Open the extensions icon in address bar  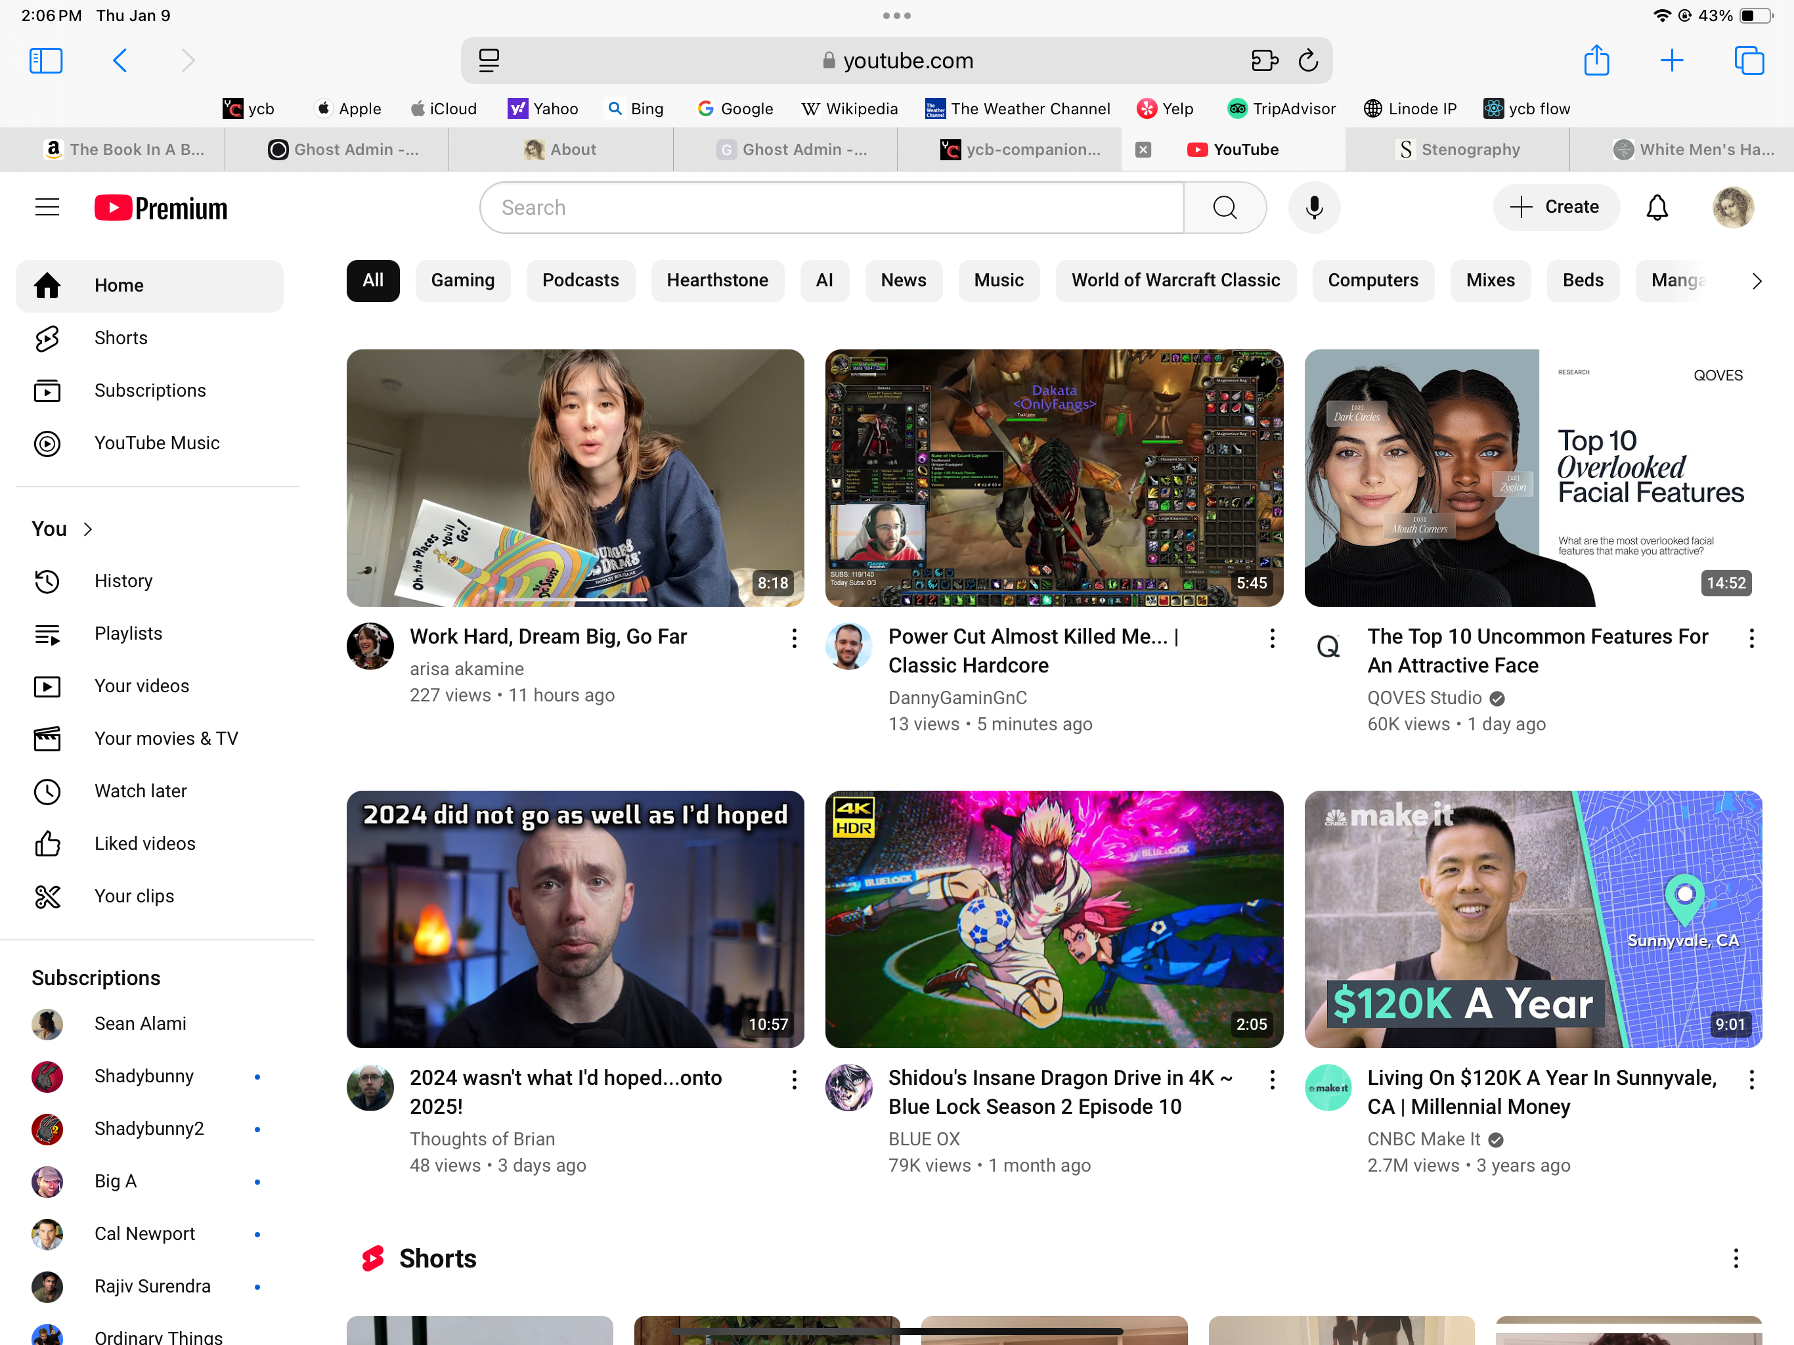(1264, 61)
